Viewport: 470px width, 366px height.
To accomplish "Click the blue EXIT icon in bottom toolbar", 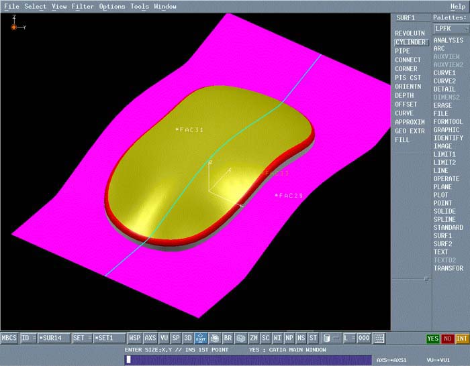I will pos(200,339).
